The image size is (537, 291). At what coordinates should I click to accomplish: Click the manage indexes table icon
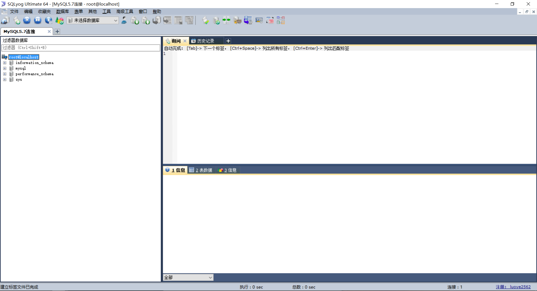coord(189,20)
